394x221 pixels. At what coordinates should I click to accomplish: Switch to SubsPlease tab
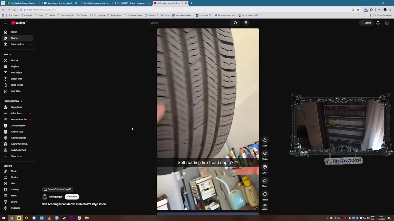point(60,3)
